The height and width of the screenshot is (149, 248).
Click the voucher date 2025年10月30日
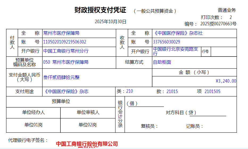click(x=111, y=22)
